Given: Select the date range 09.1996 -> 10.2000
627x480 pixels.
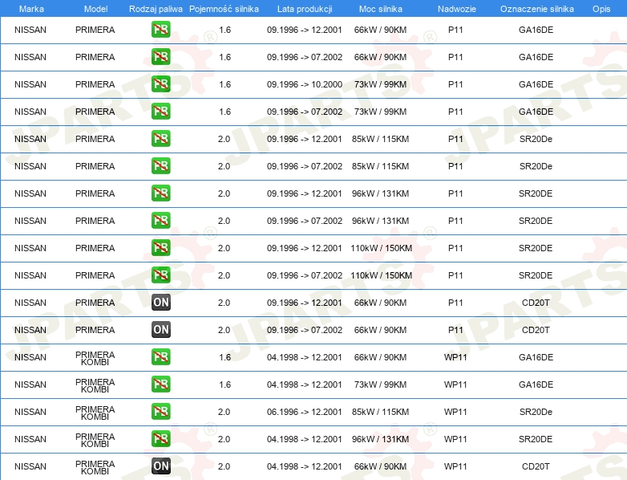Looking at the screenshot, I should [x=305, y=84].
